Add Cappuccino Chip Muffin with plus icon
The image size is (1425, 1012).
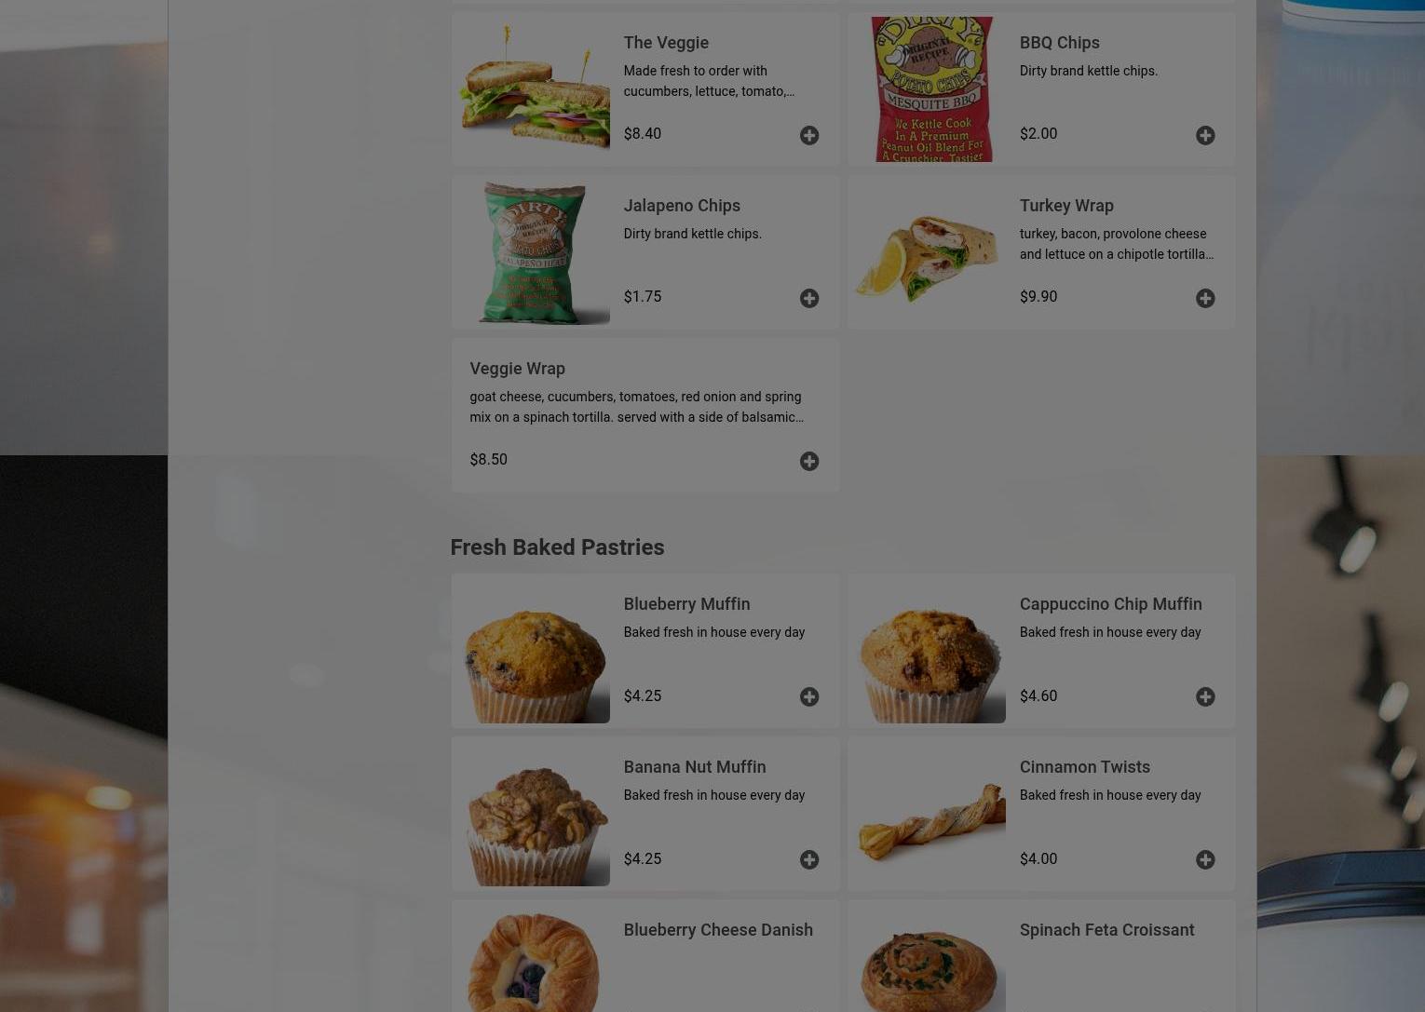(x=1205, y=697)
